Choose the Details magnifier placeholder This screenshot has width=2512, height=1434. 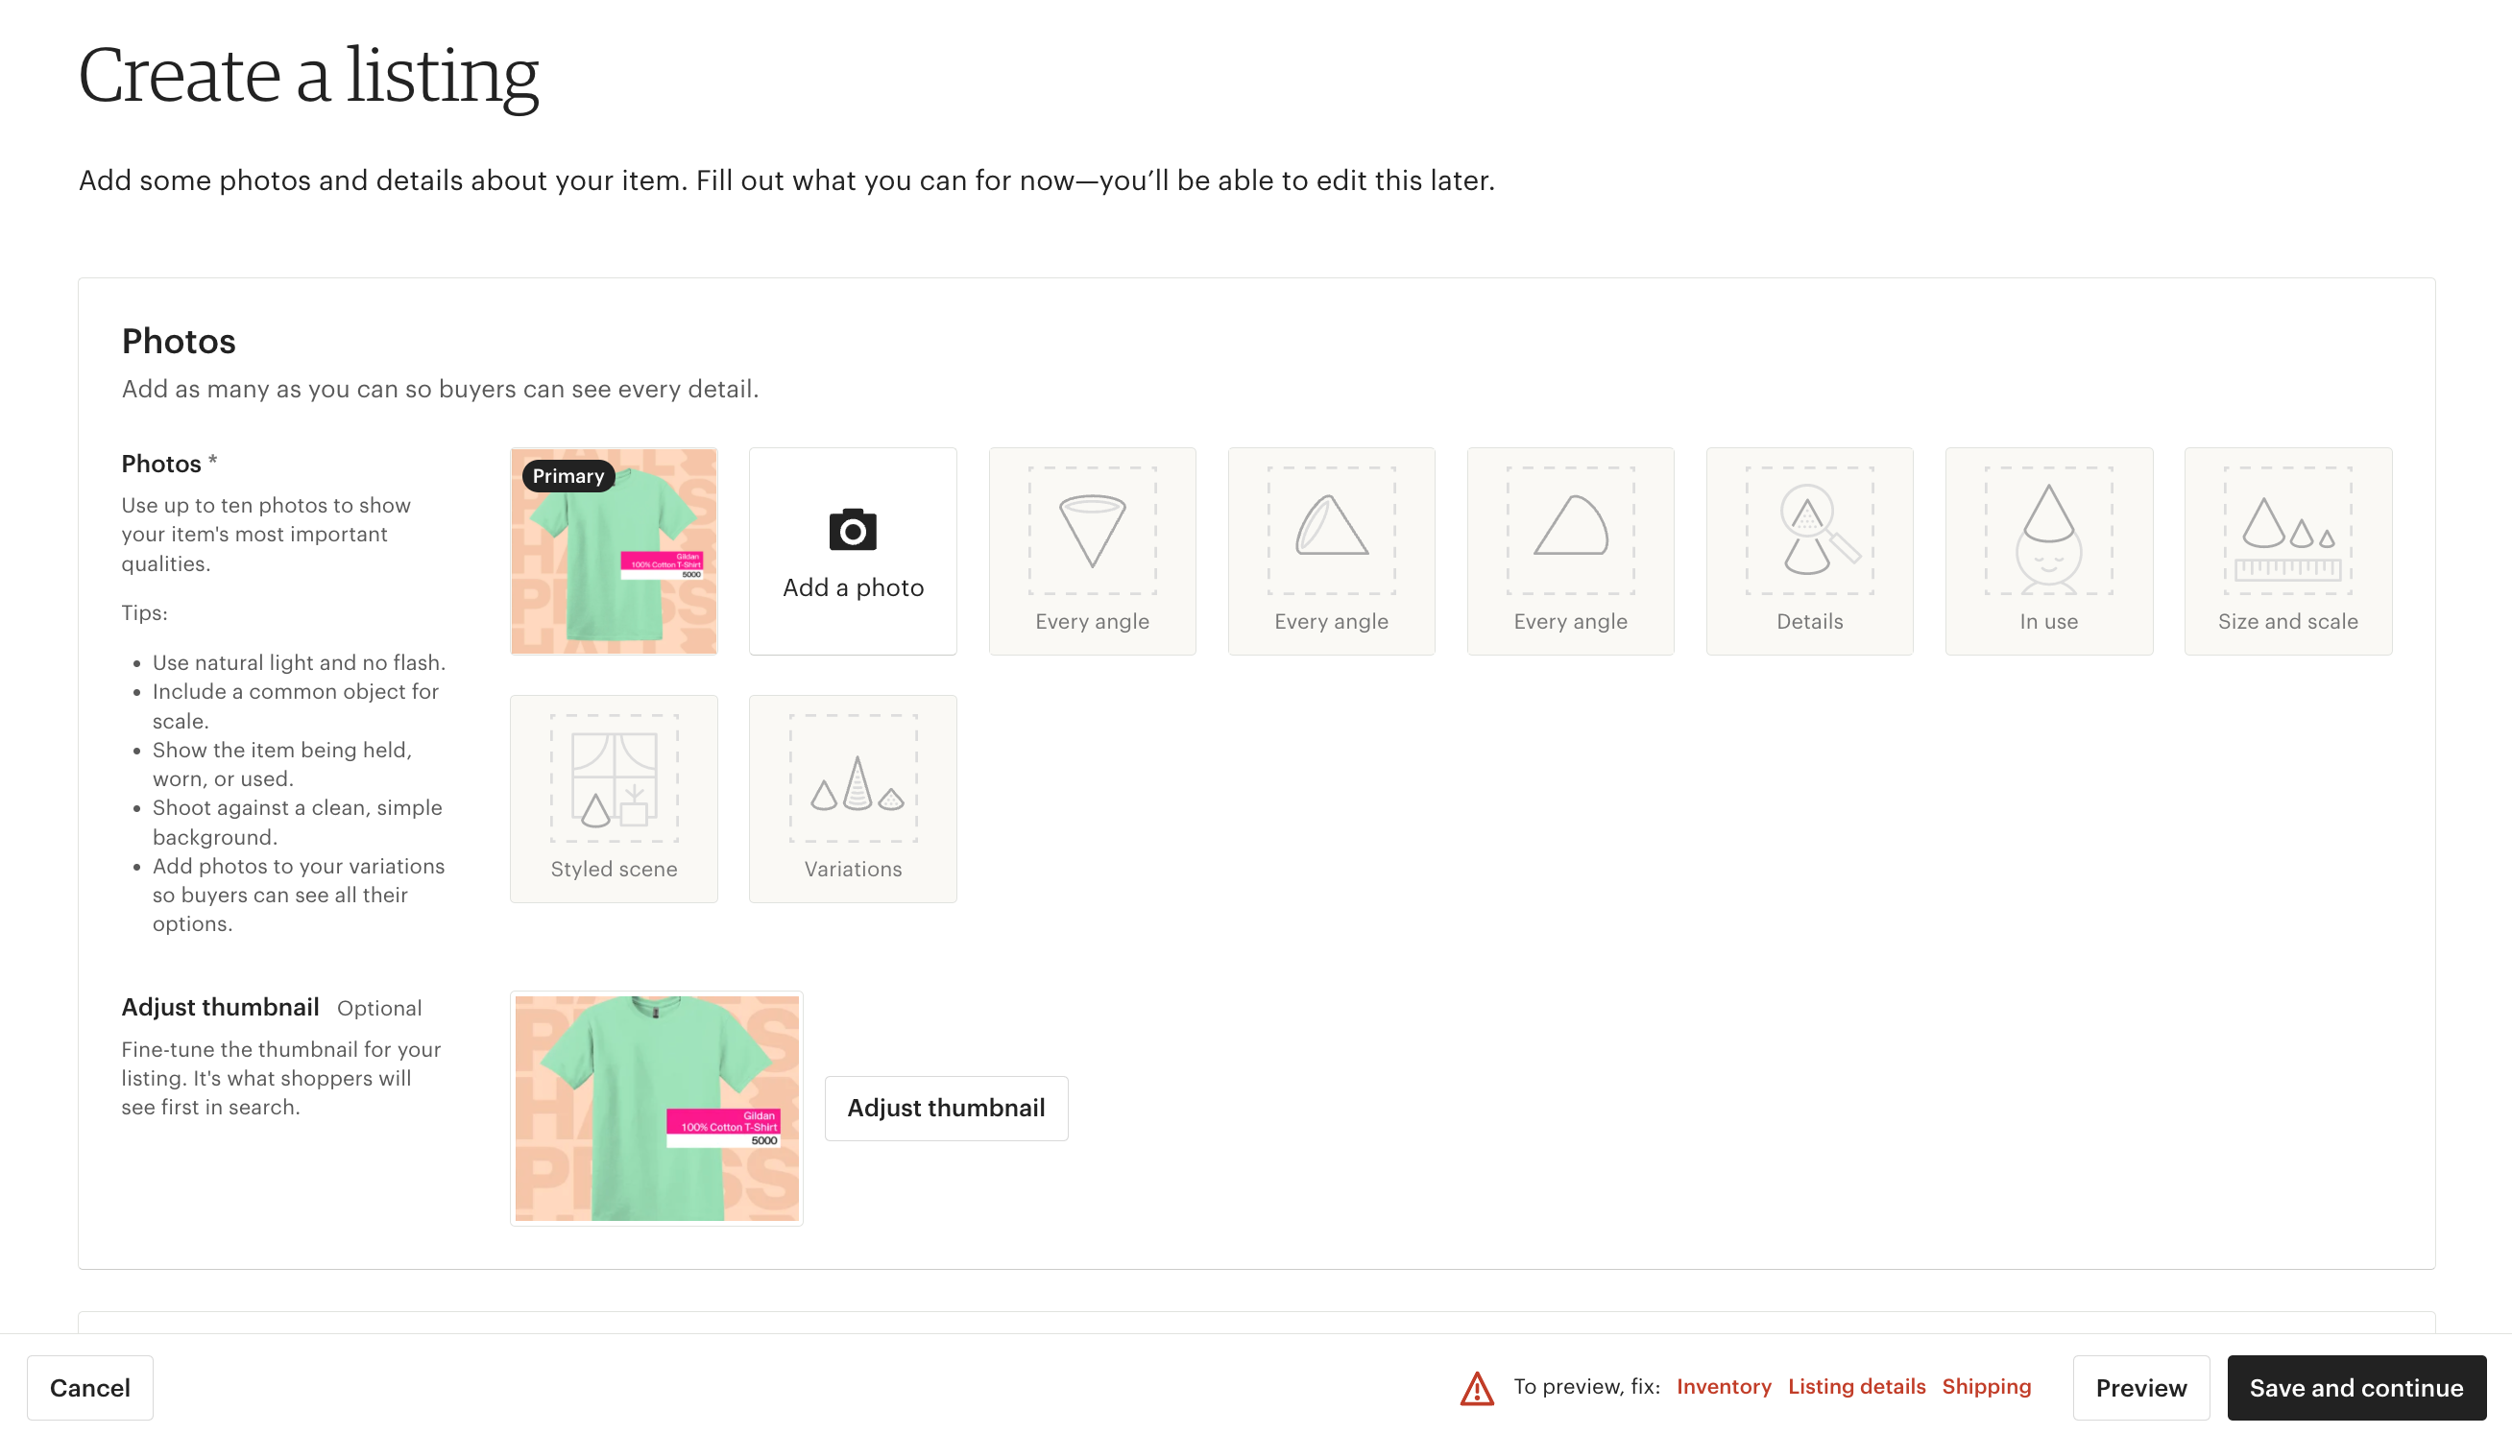[x=1809, y=551]
